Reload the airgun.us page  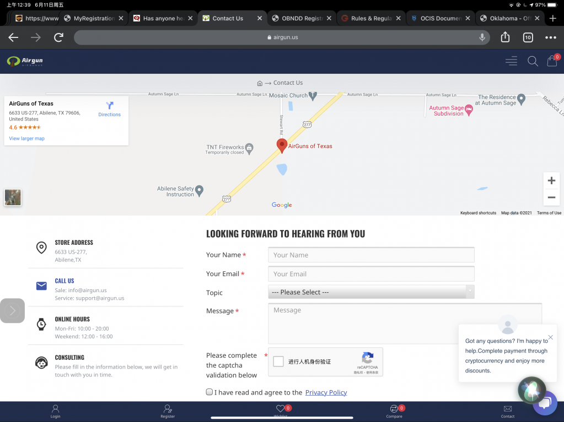pos(58,37)
